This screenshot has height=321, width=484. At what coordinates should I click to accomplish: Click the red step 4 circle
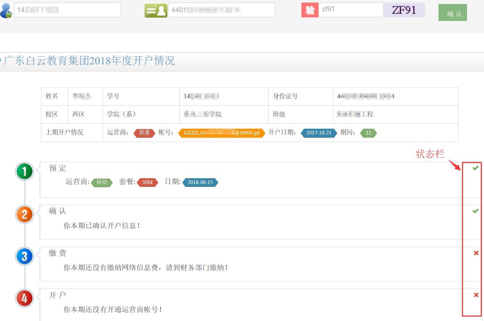(24, 299)
